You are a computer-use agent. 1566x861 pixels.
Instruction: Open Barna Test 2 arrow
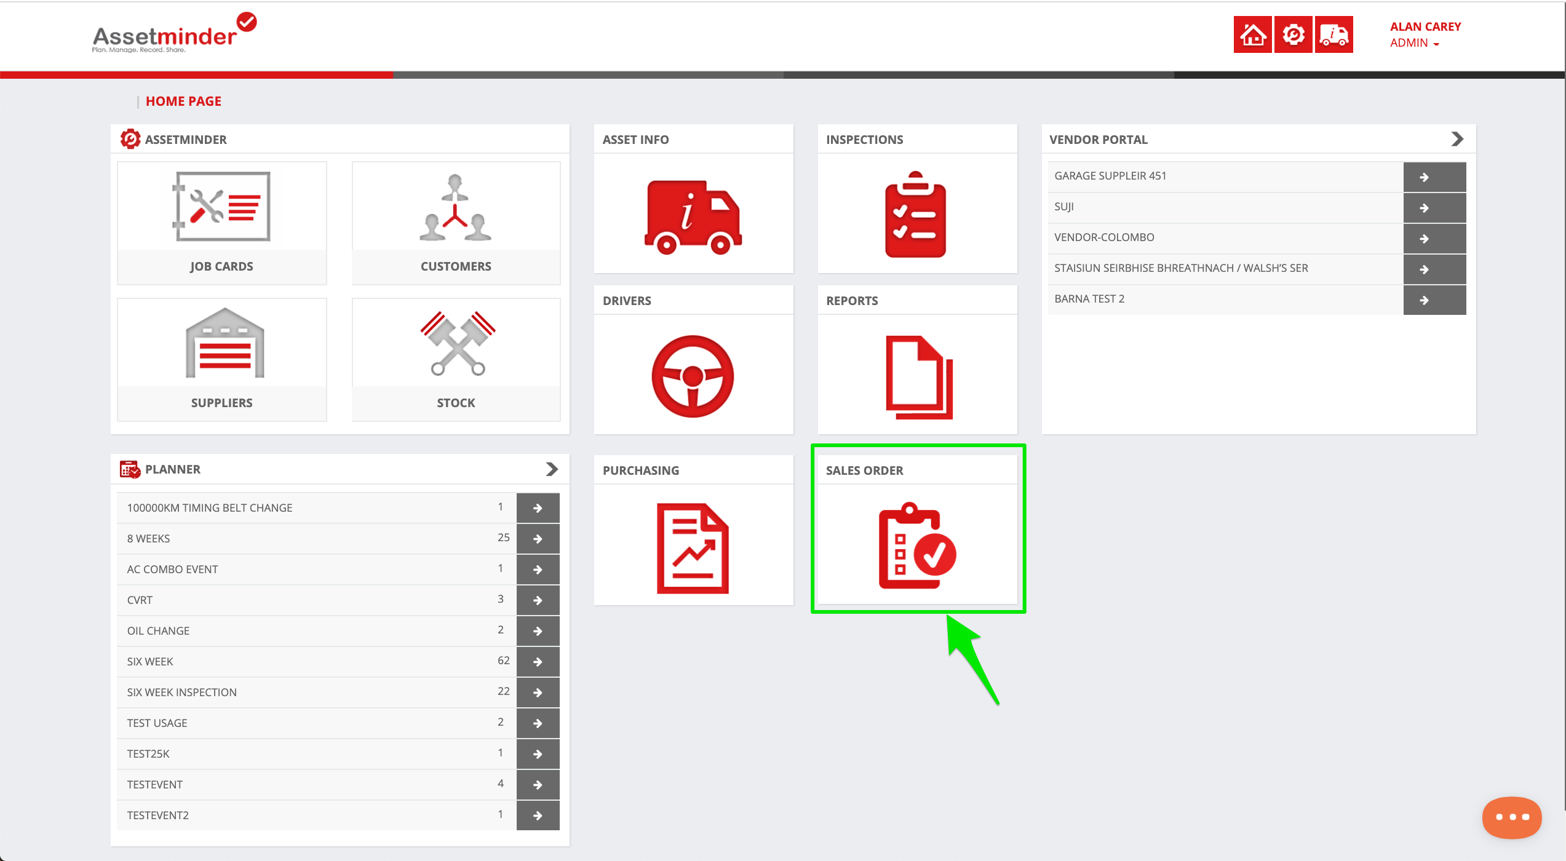(1434, 300)
